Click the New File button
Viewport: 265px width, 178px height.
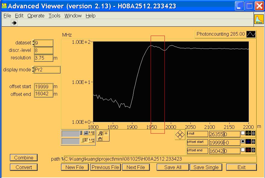75,167
